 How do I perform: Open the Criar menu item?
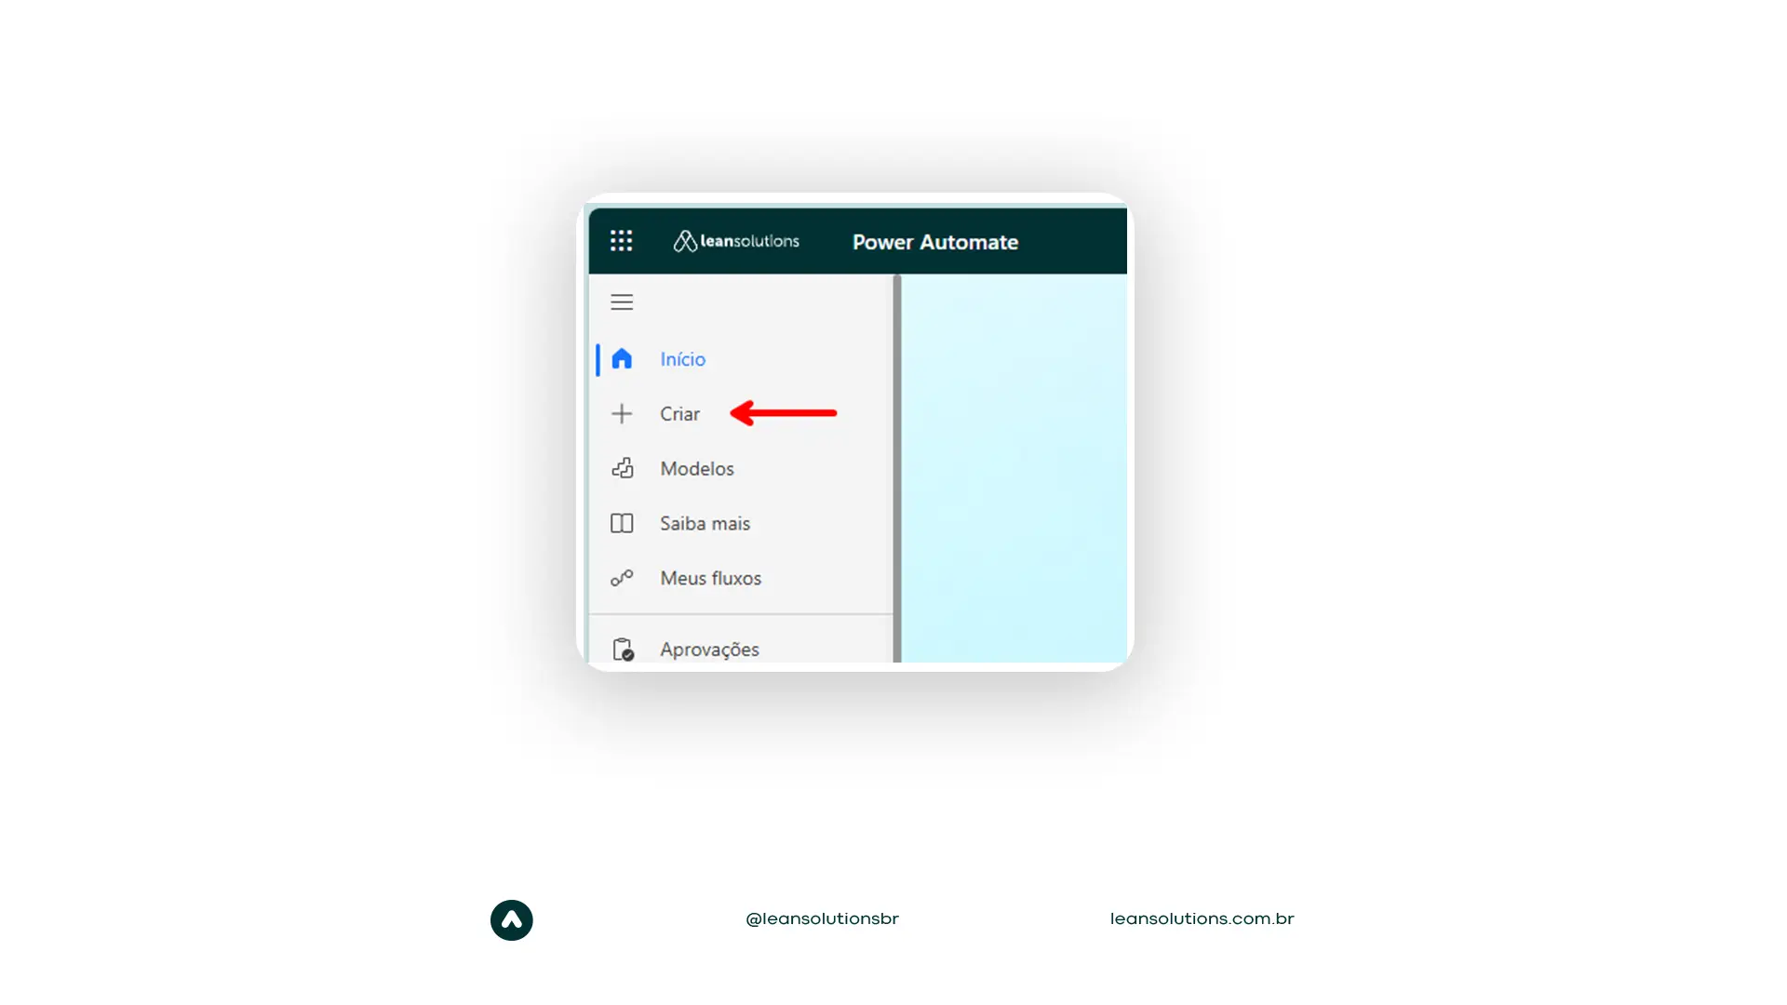pyautogui.click(x=679, y=414)
